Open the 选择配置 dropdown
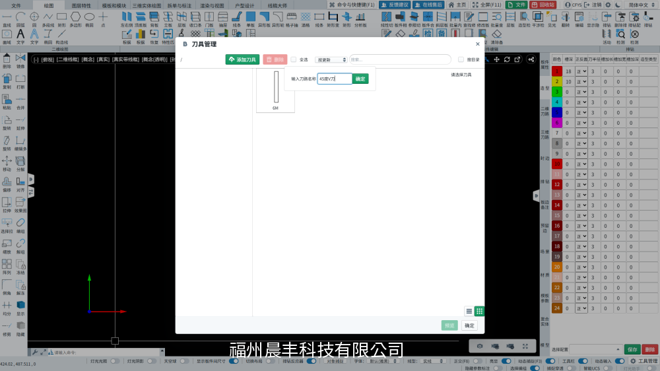Image resolution: width=660 pixels, height=371 pixels. click(595, 349)
